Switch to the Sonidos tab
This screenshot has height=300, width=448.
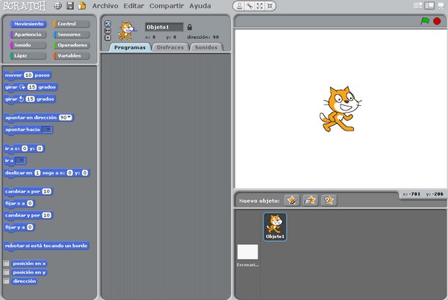206,47
